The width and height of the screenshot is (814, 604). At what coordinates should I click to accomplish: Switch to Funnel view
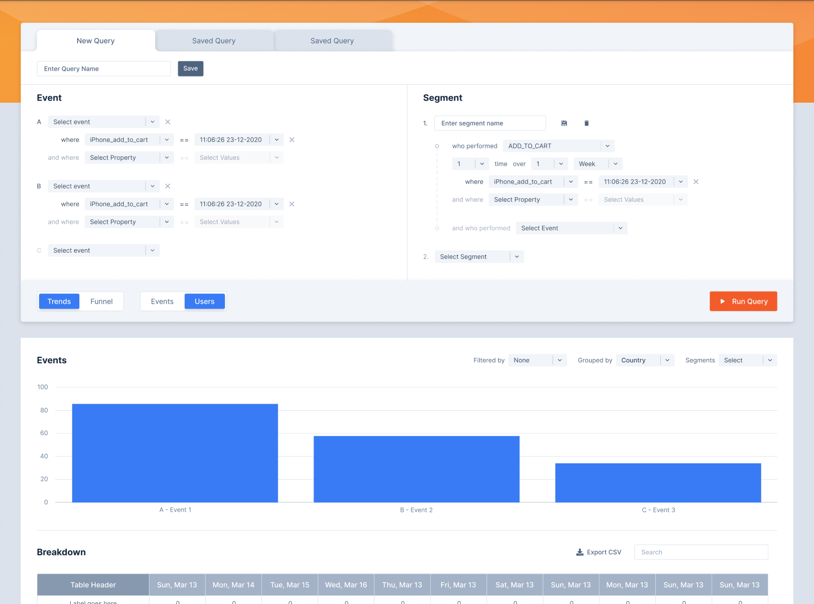102,301
